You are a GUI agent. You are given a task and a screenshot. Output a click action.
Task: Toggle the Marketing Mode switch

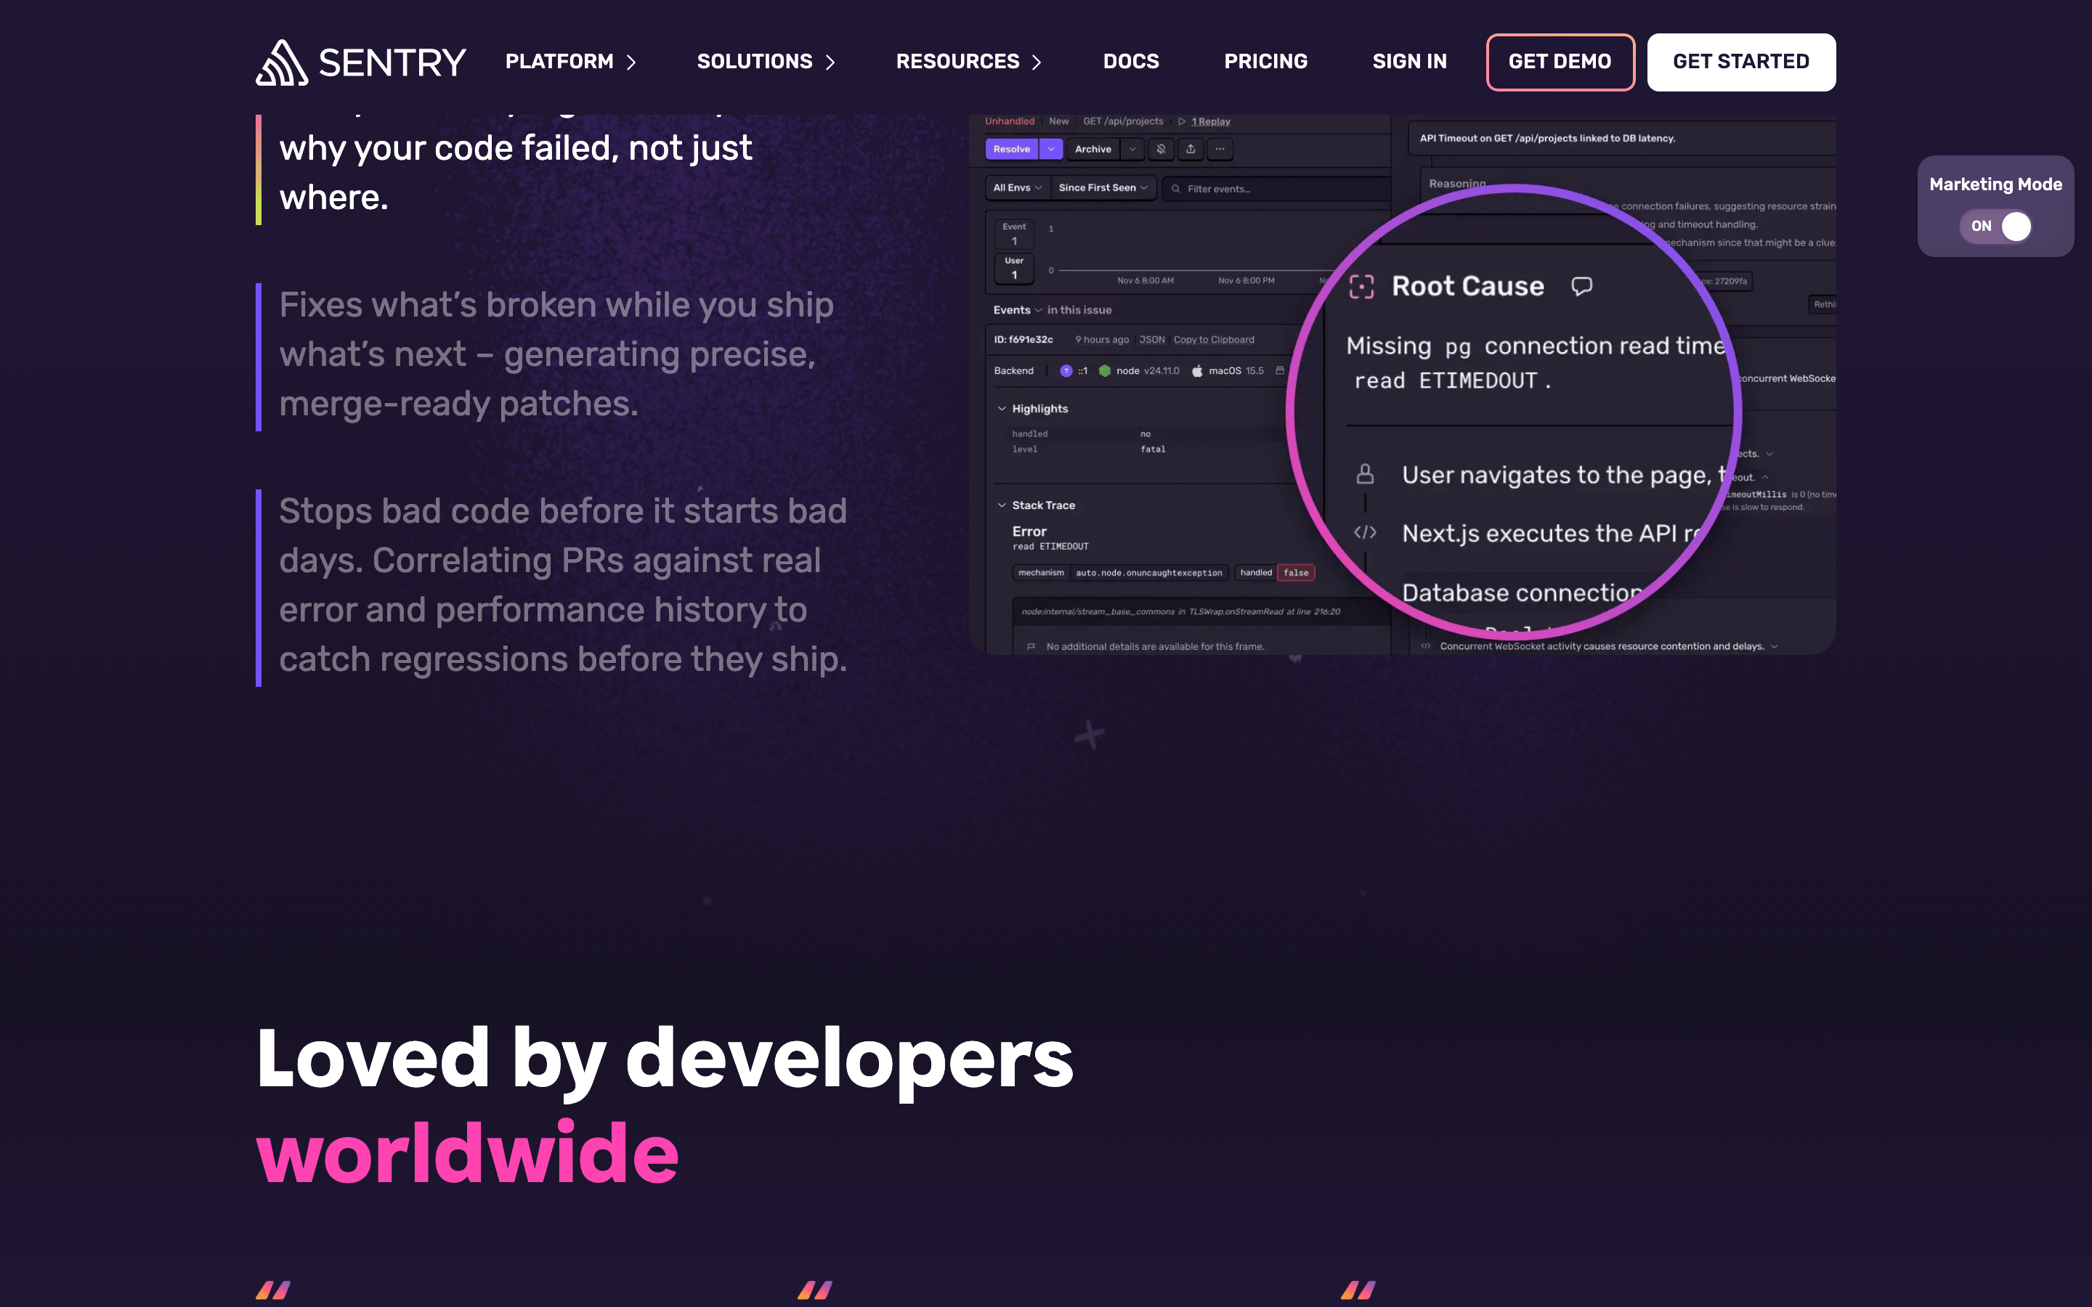click(1995, 227)
